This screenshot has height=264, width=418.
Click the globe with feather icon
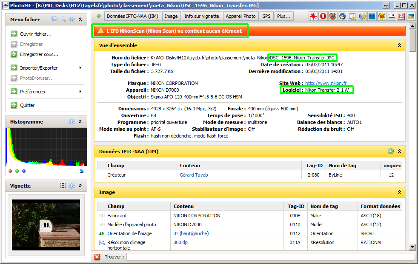coord(362,16)
